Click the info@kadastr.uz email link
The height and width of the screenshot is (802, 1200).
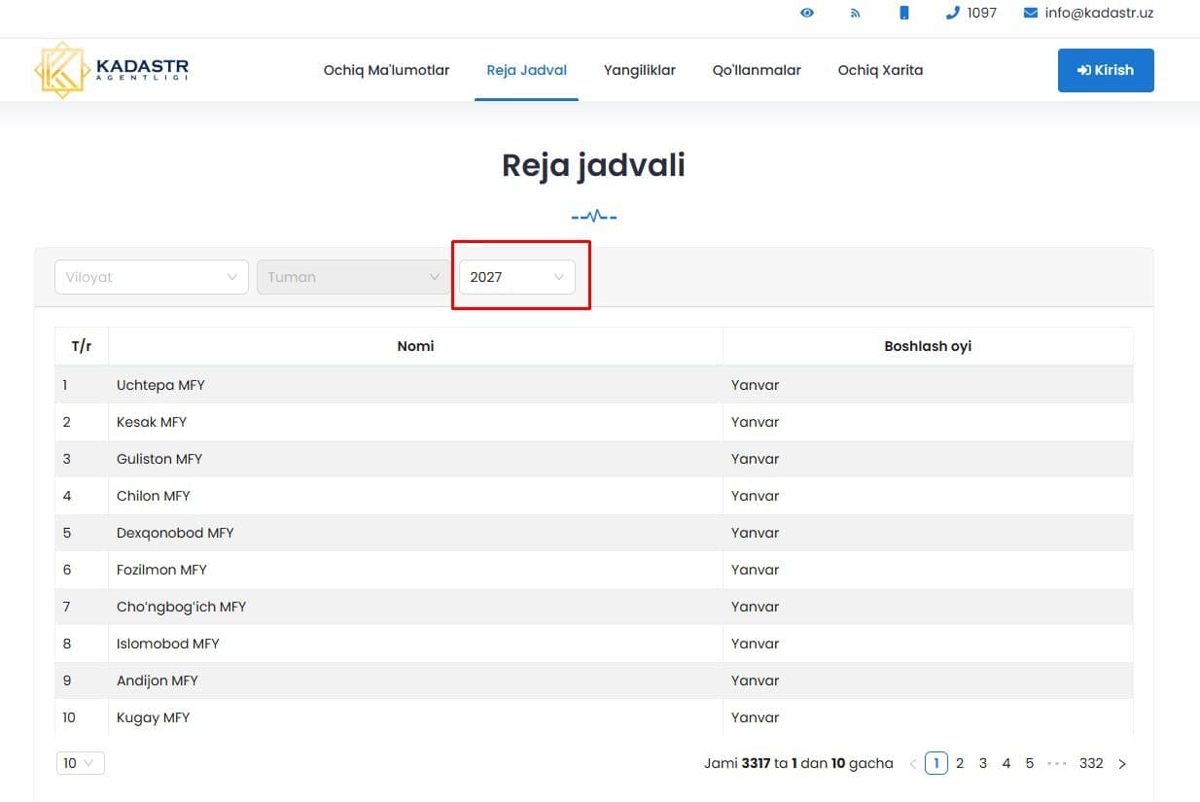1099,14
